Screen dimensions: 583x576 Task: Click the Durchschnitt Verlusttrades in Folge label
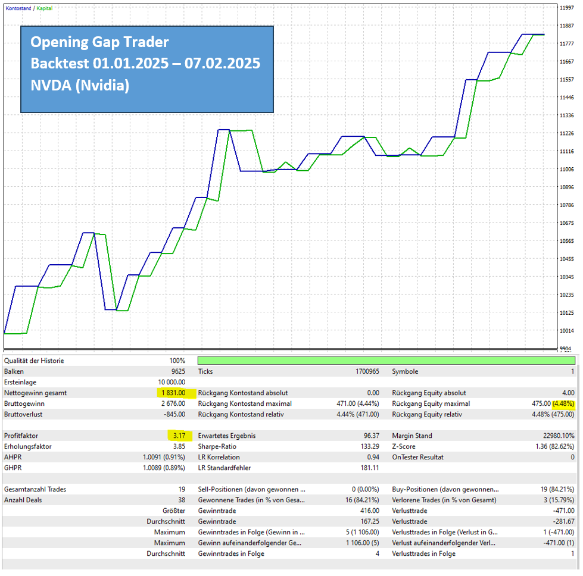pyautogui.click(x=423, y=555)
